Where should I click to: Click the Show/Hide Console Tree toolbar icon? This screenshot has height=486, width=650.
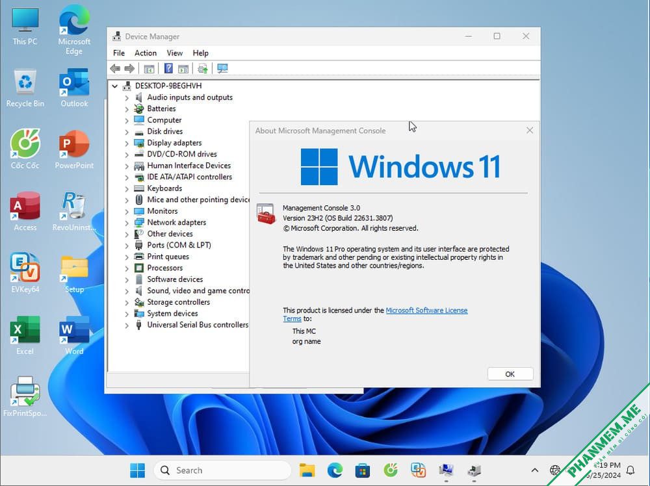click(x=149, y=69)
